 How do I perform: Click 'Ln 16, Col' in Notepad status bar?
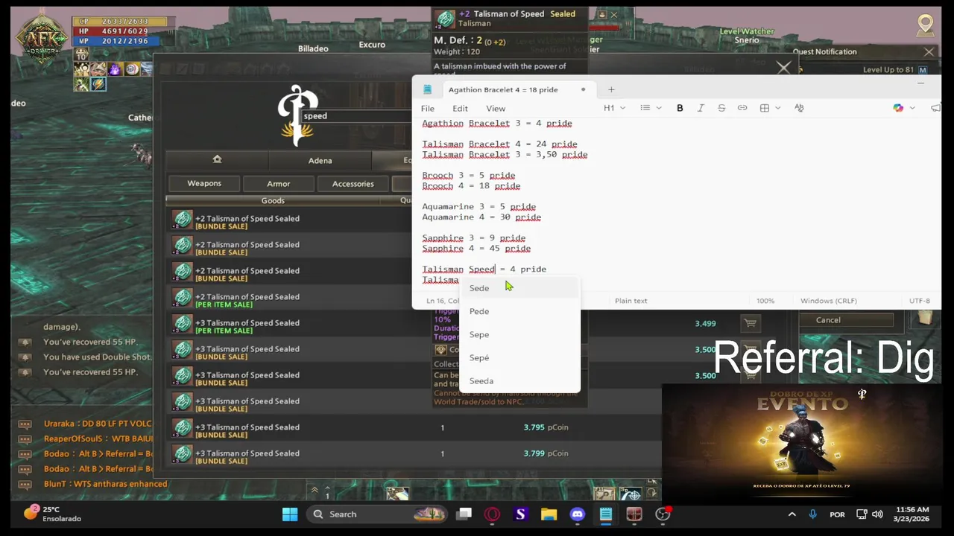(x=443, y=301)
